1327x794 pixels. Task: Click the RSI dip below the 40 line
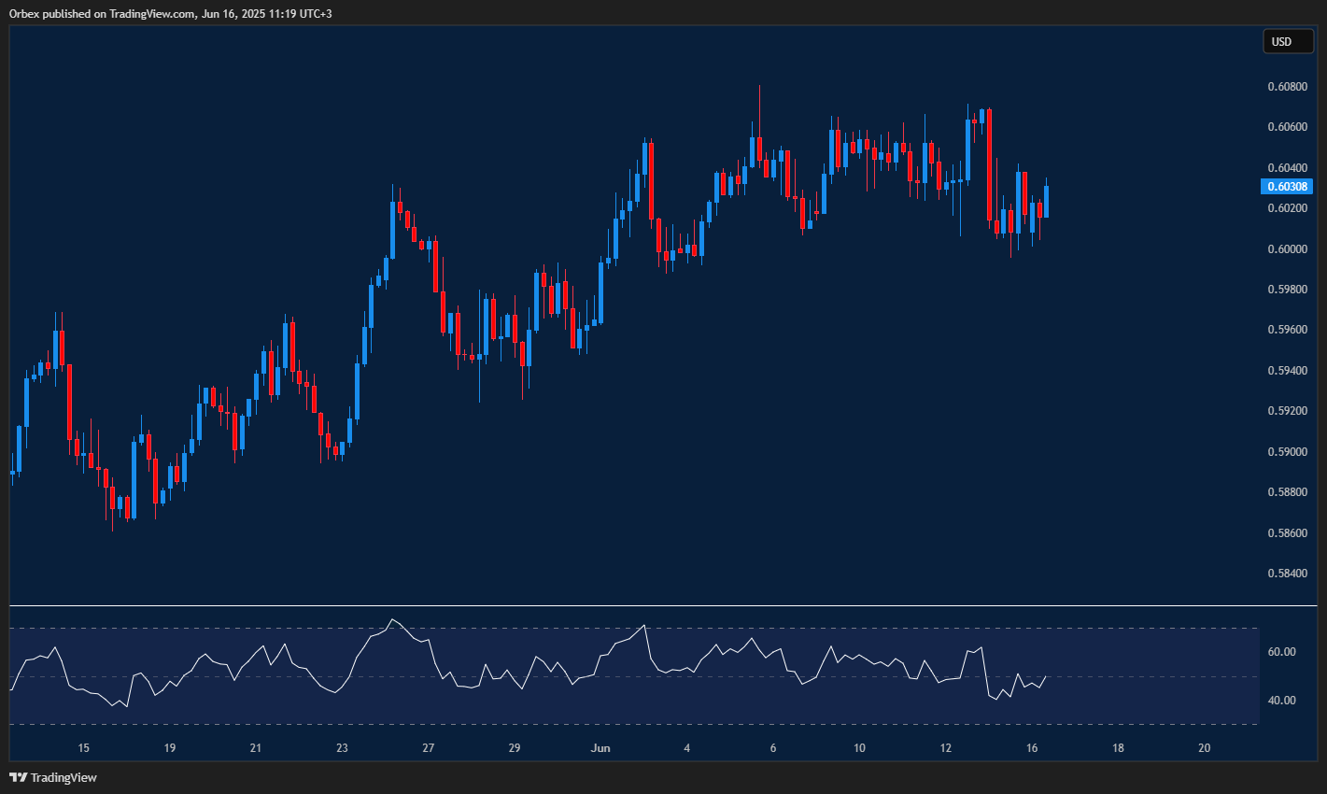tap(125, 707)
